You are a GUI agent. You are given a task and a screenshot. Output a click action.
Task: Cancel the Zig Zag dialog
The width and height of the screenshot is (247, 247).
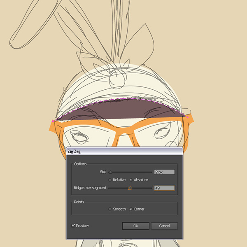(164, 226)
